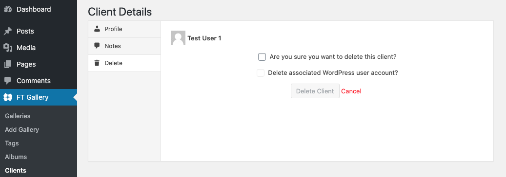Click the Clients submenu link
This screenshot has width=506, height=177.
(16, 171)
